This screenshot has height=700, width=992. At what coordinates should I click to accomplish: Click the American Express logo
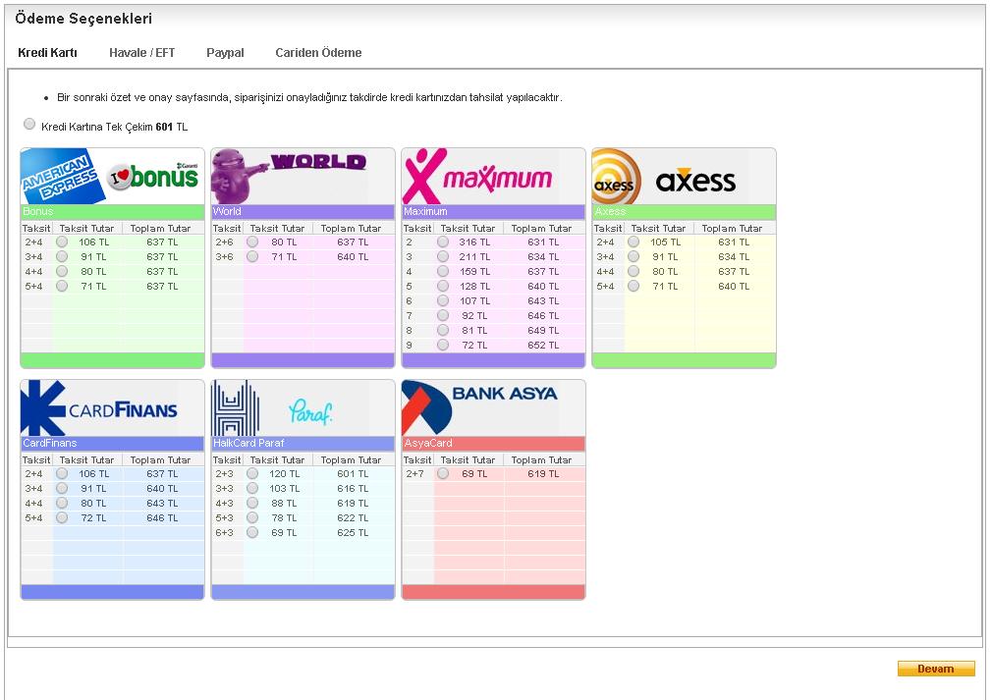[62, 177]
